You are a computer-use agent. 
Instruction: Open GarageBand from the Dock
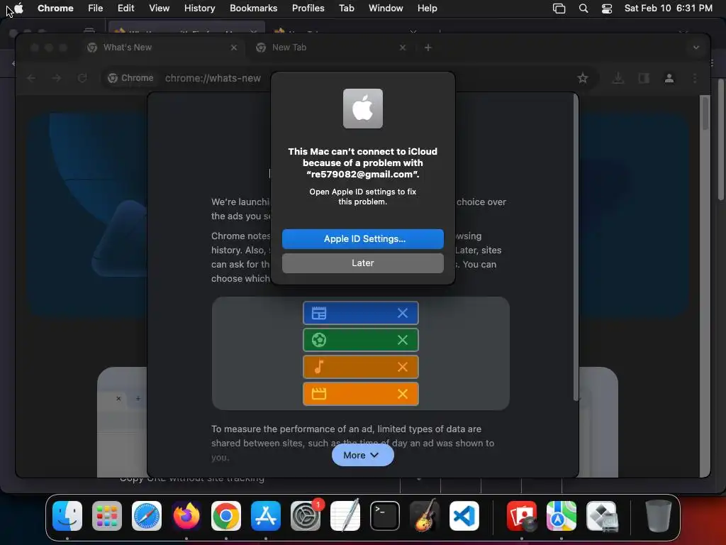[425, 516]
